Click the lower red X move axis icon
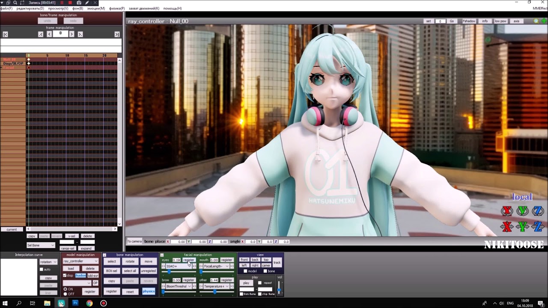 pos(507,226)
